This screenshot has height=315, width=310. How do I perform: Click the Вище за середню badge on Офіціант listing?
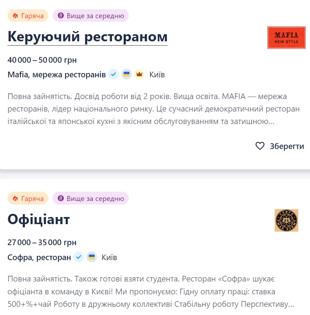[x=91, y=198]
